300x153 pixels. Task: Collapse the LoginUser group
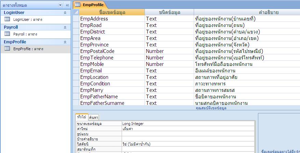[65, 13]
